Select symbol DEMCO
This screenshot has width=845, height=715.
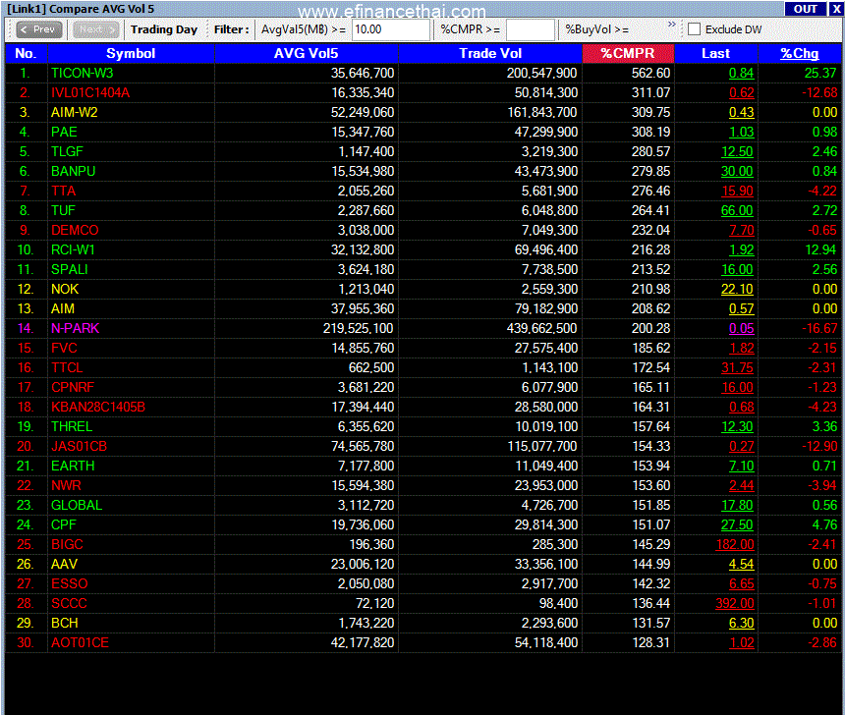(x=75, y=230)
